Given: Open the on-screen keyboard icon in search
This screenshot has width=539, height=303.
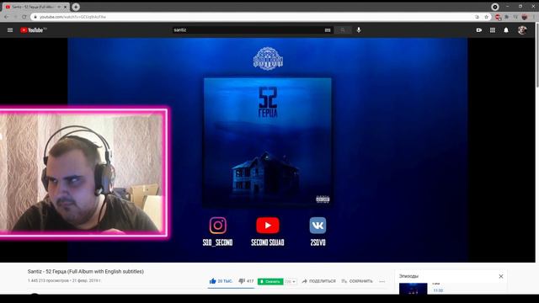Looking at the screenshot, I should click(x=328, y=30).
